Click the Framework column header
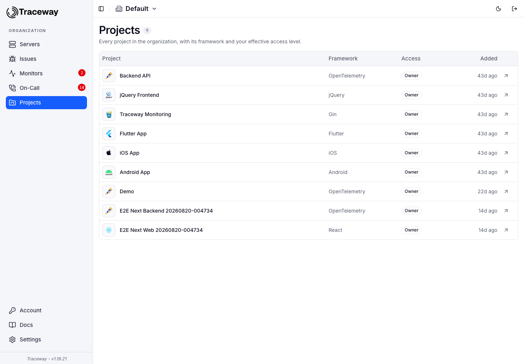This screenshot has height=364, width=524. coord(343,59)
